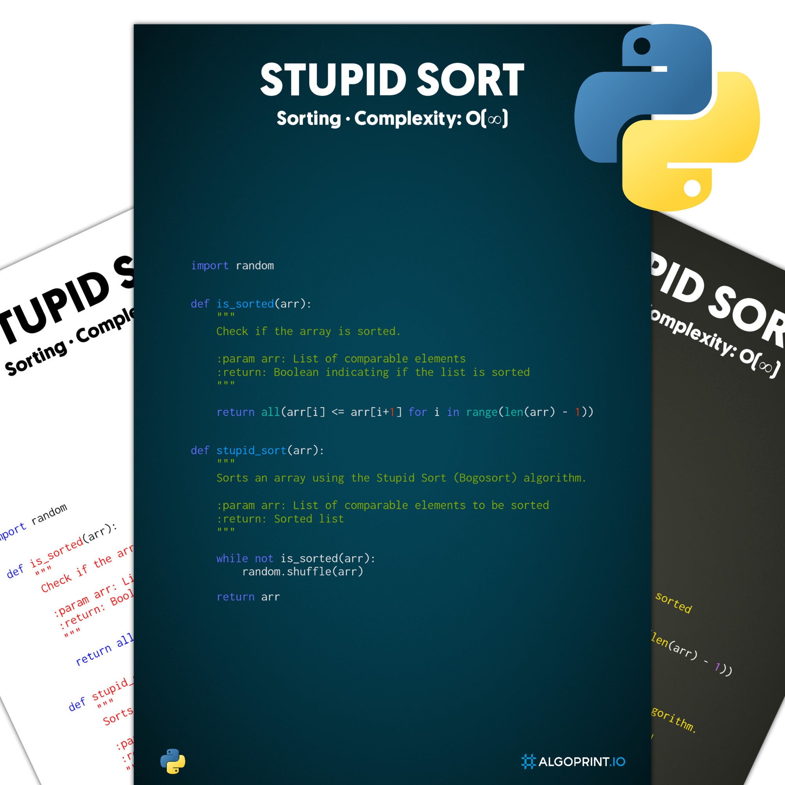
Task: Click 'Check if the array is sorted.' docstring on the center poster
Action: (x=309, y=331)
